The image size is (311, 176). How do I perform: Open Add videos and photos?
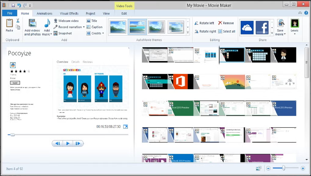coord(32,27)
